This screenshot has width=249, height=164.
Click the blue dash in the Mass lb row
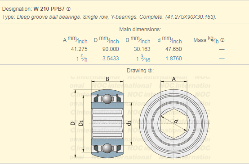(x=222, y=59)
